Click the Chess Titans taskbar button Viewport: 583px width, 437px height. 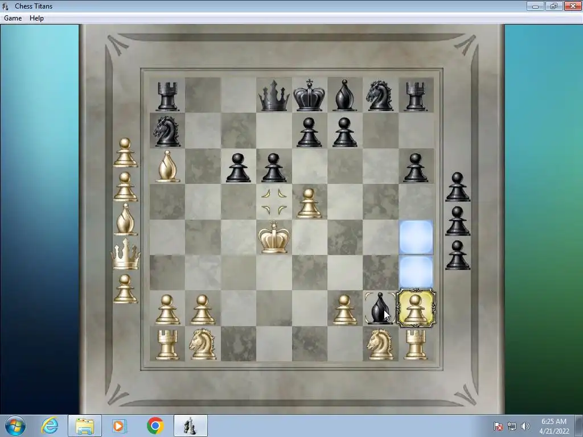tap(190, 426)
